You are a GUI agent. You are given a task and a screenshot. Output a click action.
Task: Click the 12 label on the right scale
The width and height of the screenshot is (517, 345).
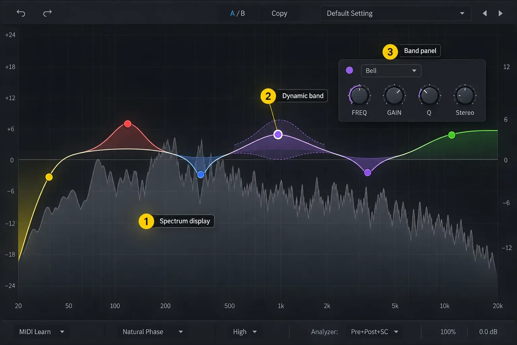coord(506,67)
